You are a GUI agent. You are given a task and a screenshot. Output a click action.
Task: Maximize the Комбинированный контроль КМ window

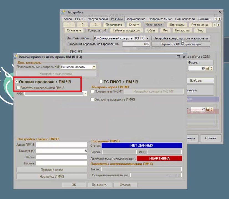point(178,57)
